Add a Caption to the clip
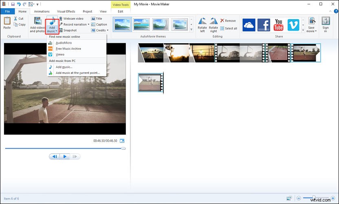This screenshot has width=339, height=204. pyautogui.click(x=99, y=24)
